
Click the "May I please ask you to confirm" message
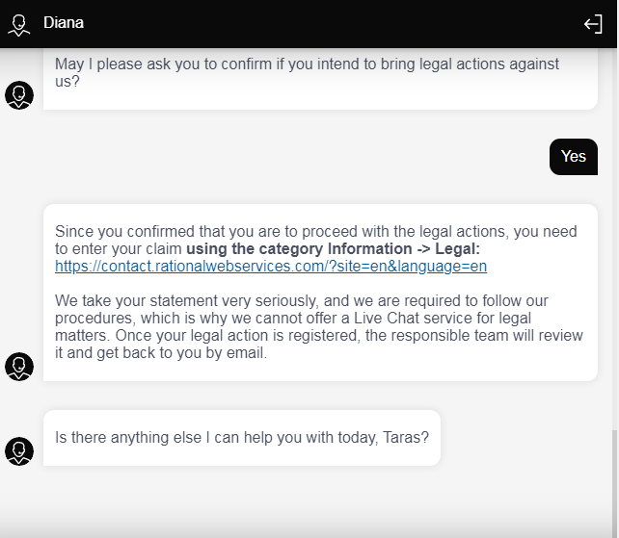[193, 64]
